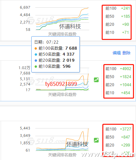
Task: Click the tooltip date 日期: 07/22
Action: click(46, 42)
